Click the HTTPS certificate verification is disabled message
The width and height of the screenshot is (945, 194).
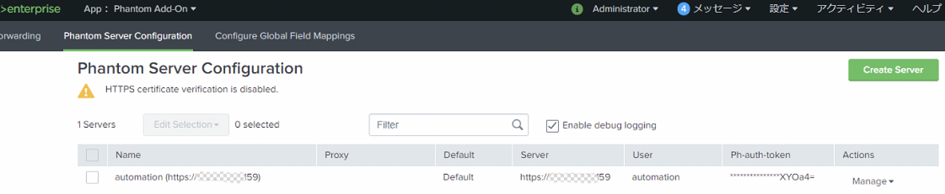192,89
